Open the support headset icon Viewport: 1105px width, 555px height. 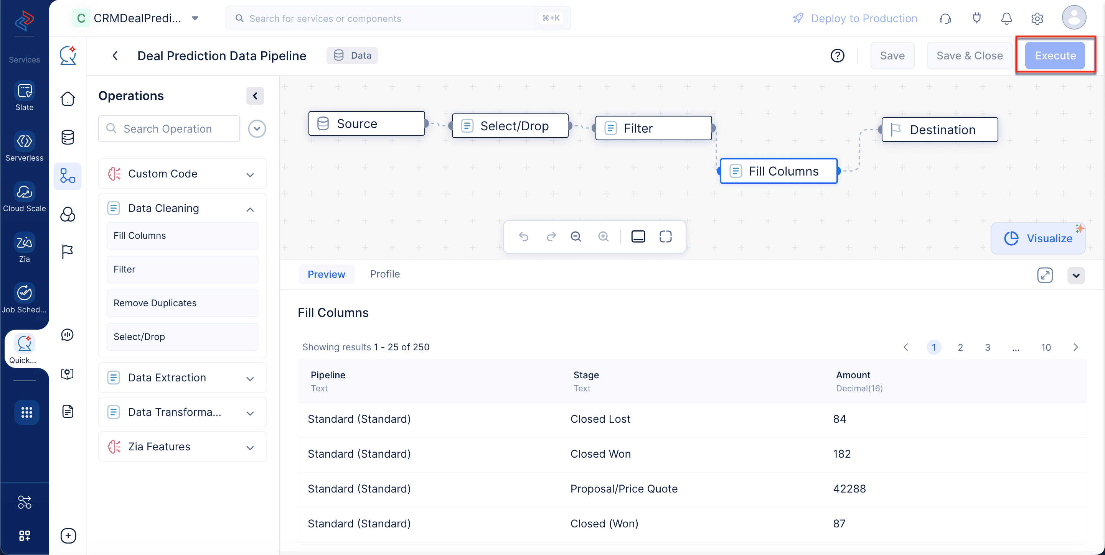click(945, 18)
